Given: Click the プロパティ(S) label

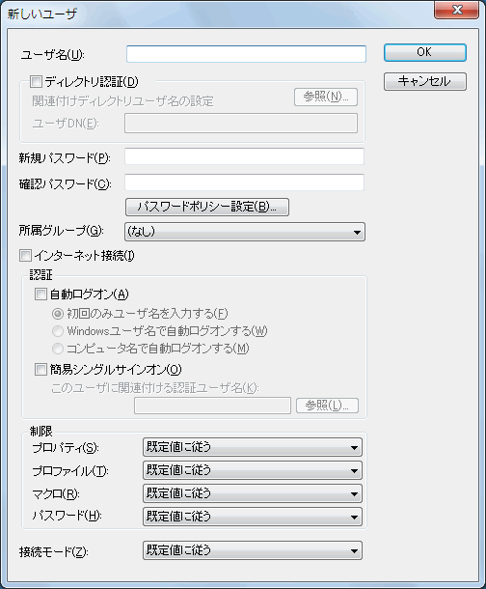Looking at the screenshot, I should [x=66, y=448].
